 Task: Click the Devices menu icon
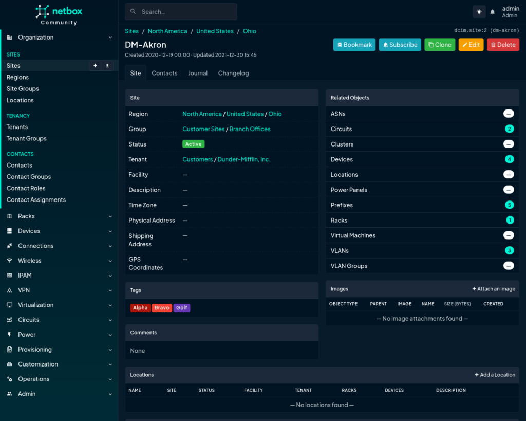9,231
